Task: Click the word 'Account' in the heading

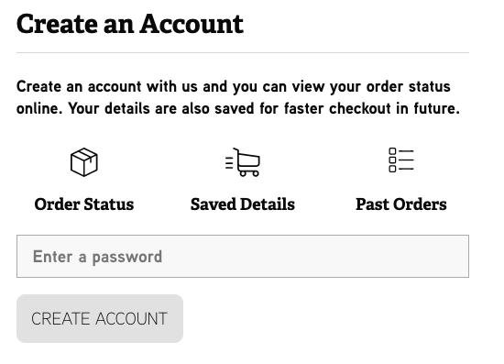Action: [192, 24]
